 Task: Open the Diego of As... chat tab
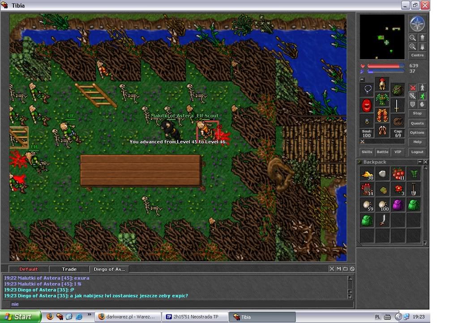tap(109, 269)
